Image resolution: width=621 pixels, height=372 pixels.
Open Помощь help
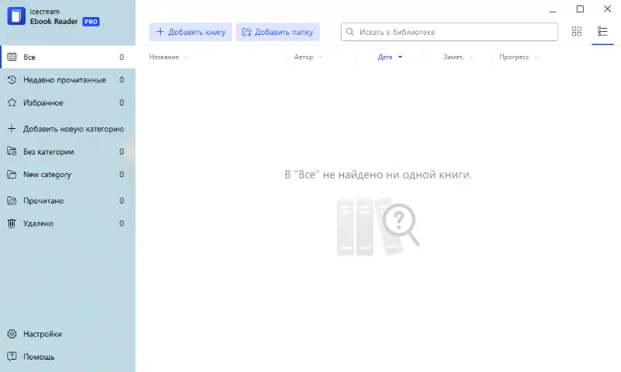pyautogui.click(x=68, y=356)
